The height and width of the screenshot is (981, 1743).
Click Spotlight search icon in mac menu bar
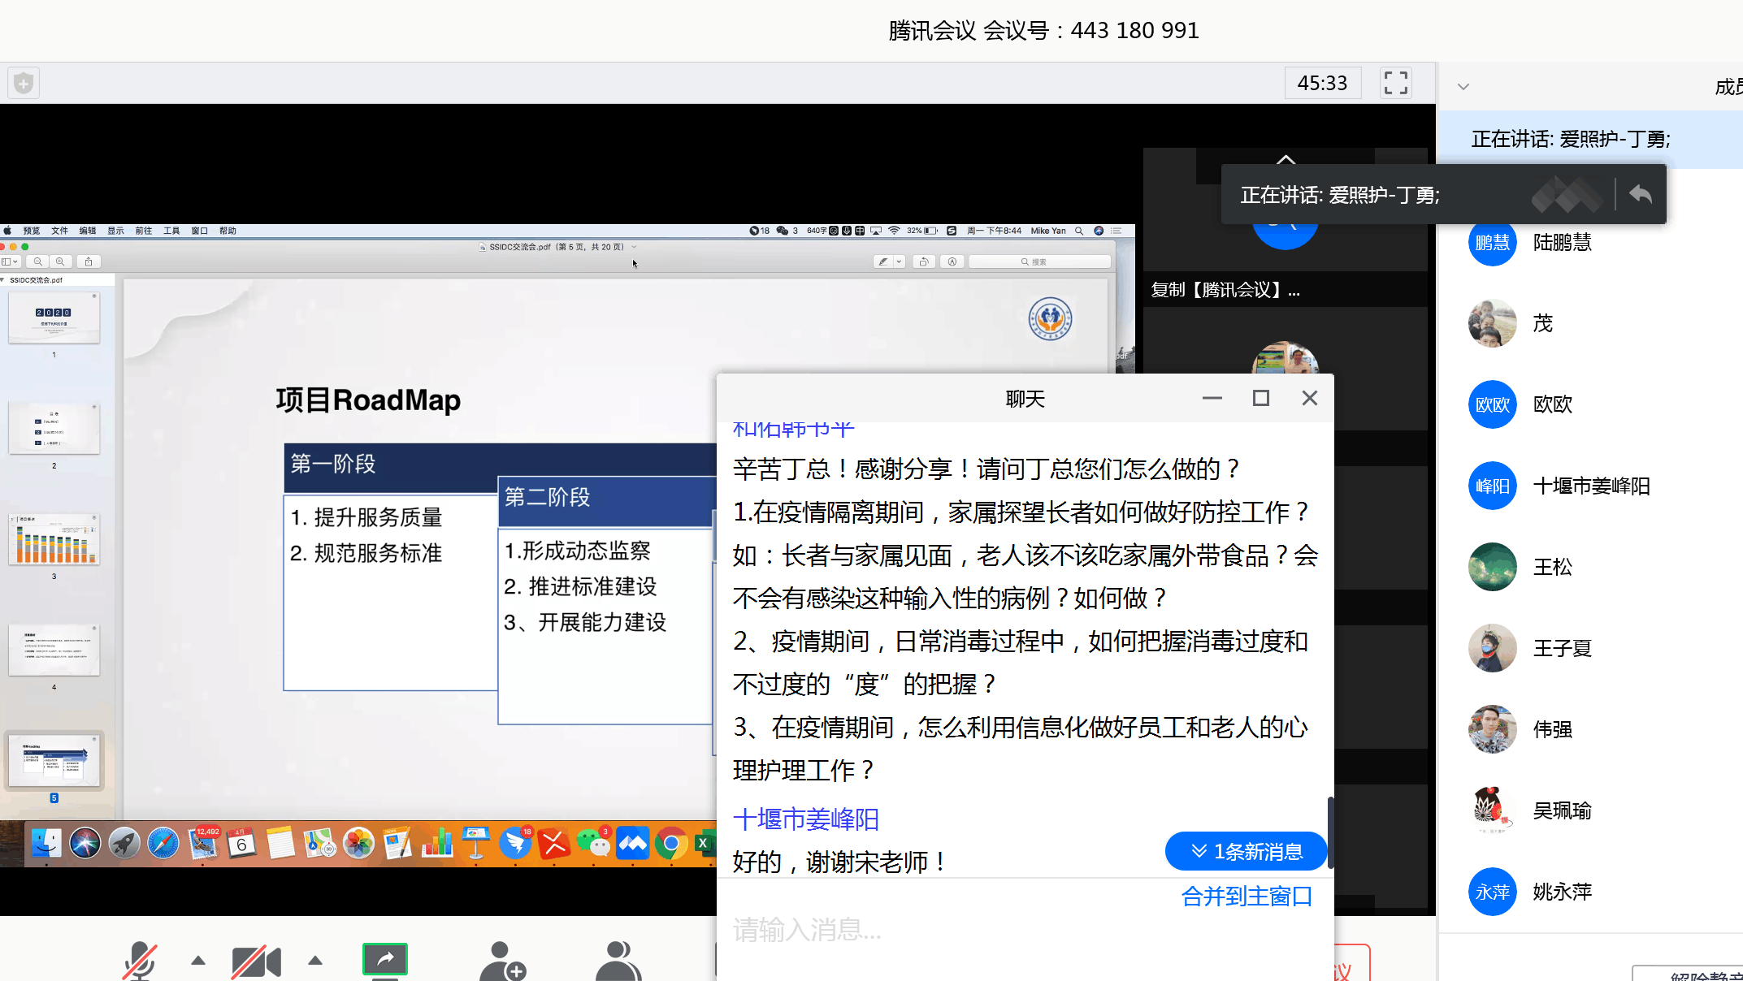(x=1079, y=231)
